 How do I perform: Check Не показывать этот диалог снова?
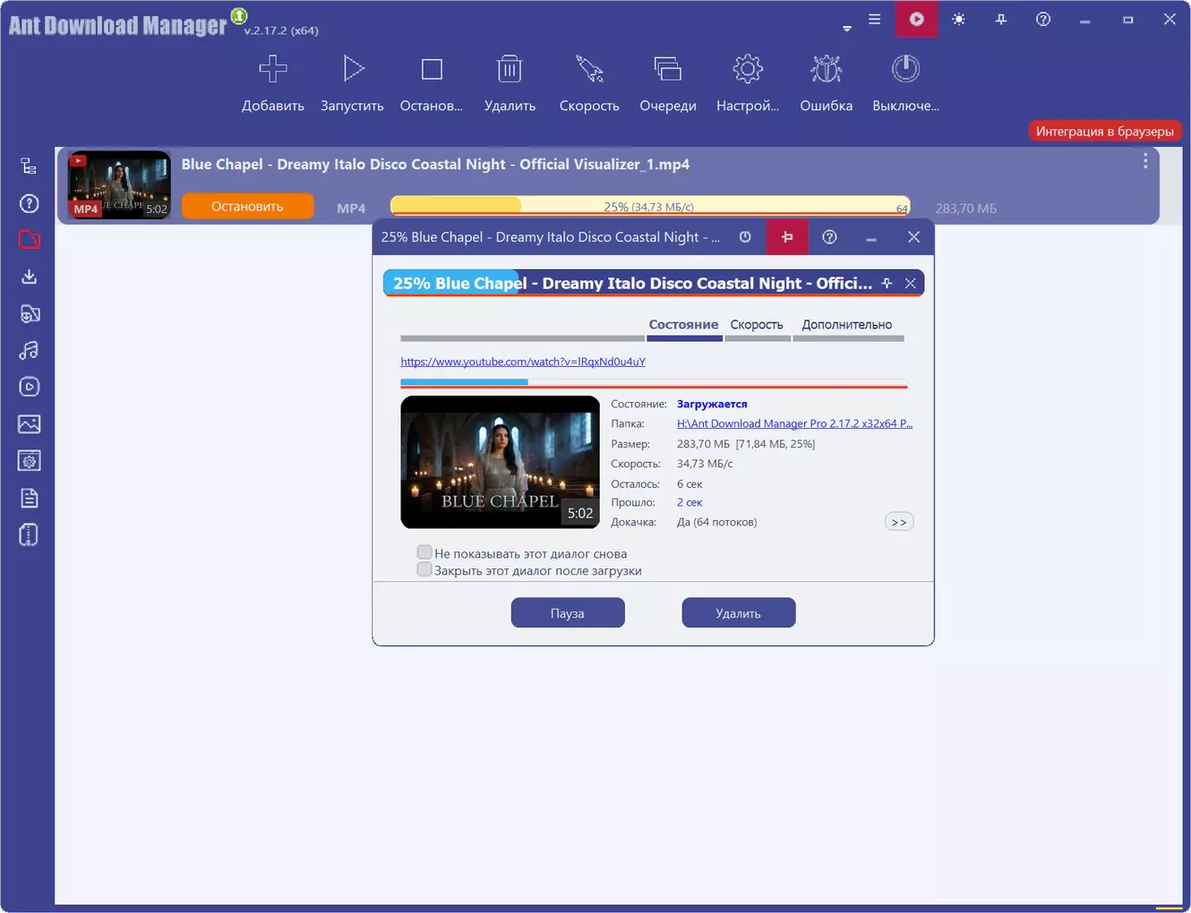[x=424, y=553]
